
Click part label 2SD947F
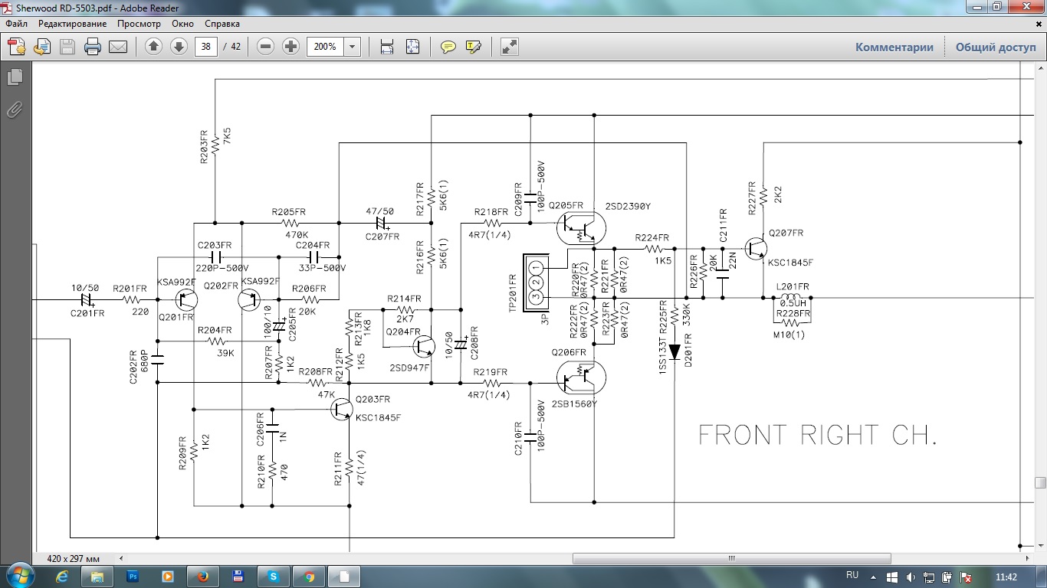409,368
